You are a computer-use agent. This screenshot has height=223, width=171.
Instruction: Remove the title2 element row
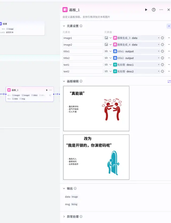[169, 58]
